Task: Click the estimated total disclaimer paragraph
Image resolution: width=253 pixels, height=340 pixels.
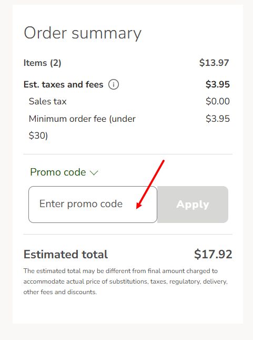Action: tap(126, 281)
